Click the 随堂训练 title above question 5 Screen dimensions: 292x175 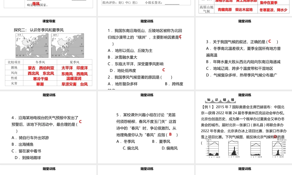tap(147, 95)
